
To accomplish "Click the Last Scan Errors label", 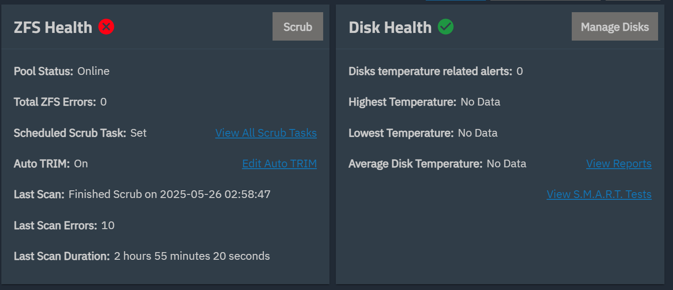I will (55, 225).
